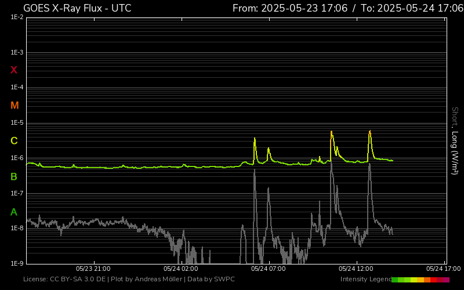Select the 05/24 02:00 time axis label

tap(180, 269)
